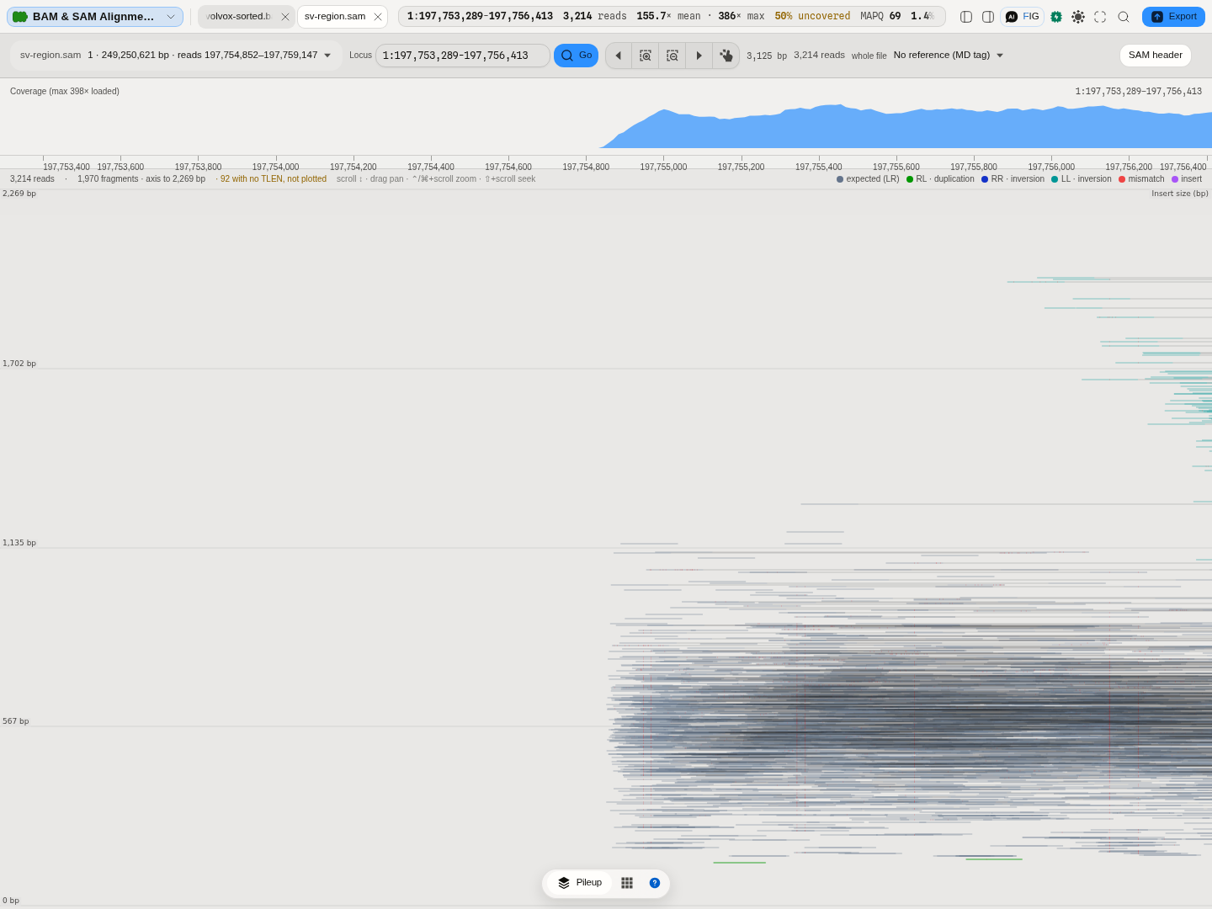Close the volvox-sorted tab

[285, 17]
